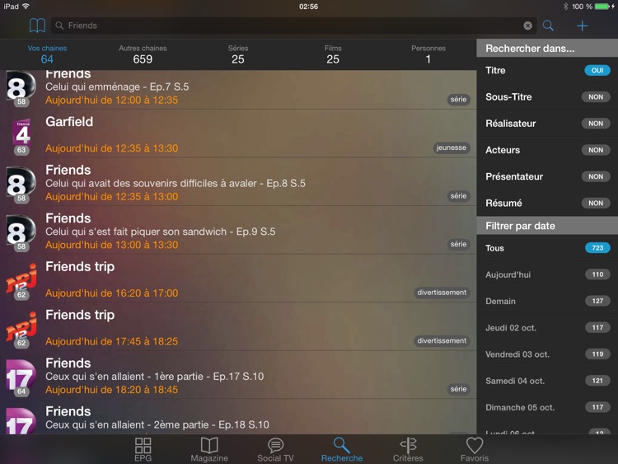
Task: Open Friends trip at 17:45
Action: [x=238, y=327]
